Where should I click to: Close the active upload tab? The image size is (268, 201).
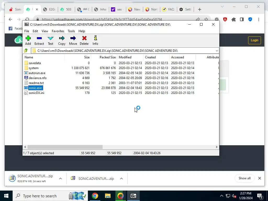[x=37, y=9]
